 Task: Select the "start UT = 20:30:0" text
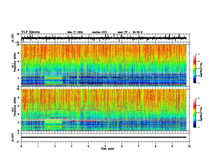coord(130,32)
